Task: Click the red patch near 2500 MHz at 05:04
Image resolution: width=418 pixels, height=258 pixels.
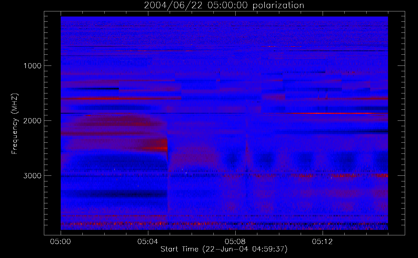Action: tap(154, 145)
